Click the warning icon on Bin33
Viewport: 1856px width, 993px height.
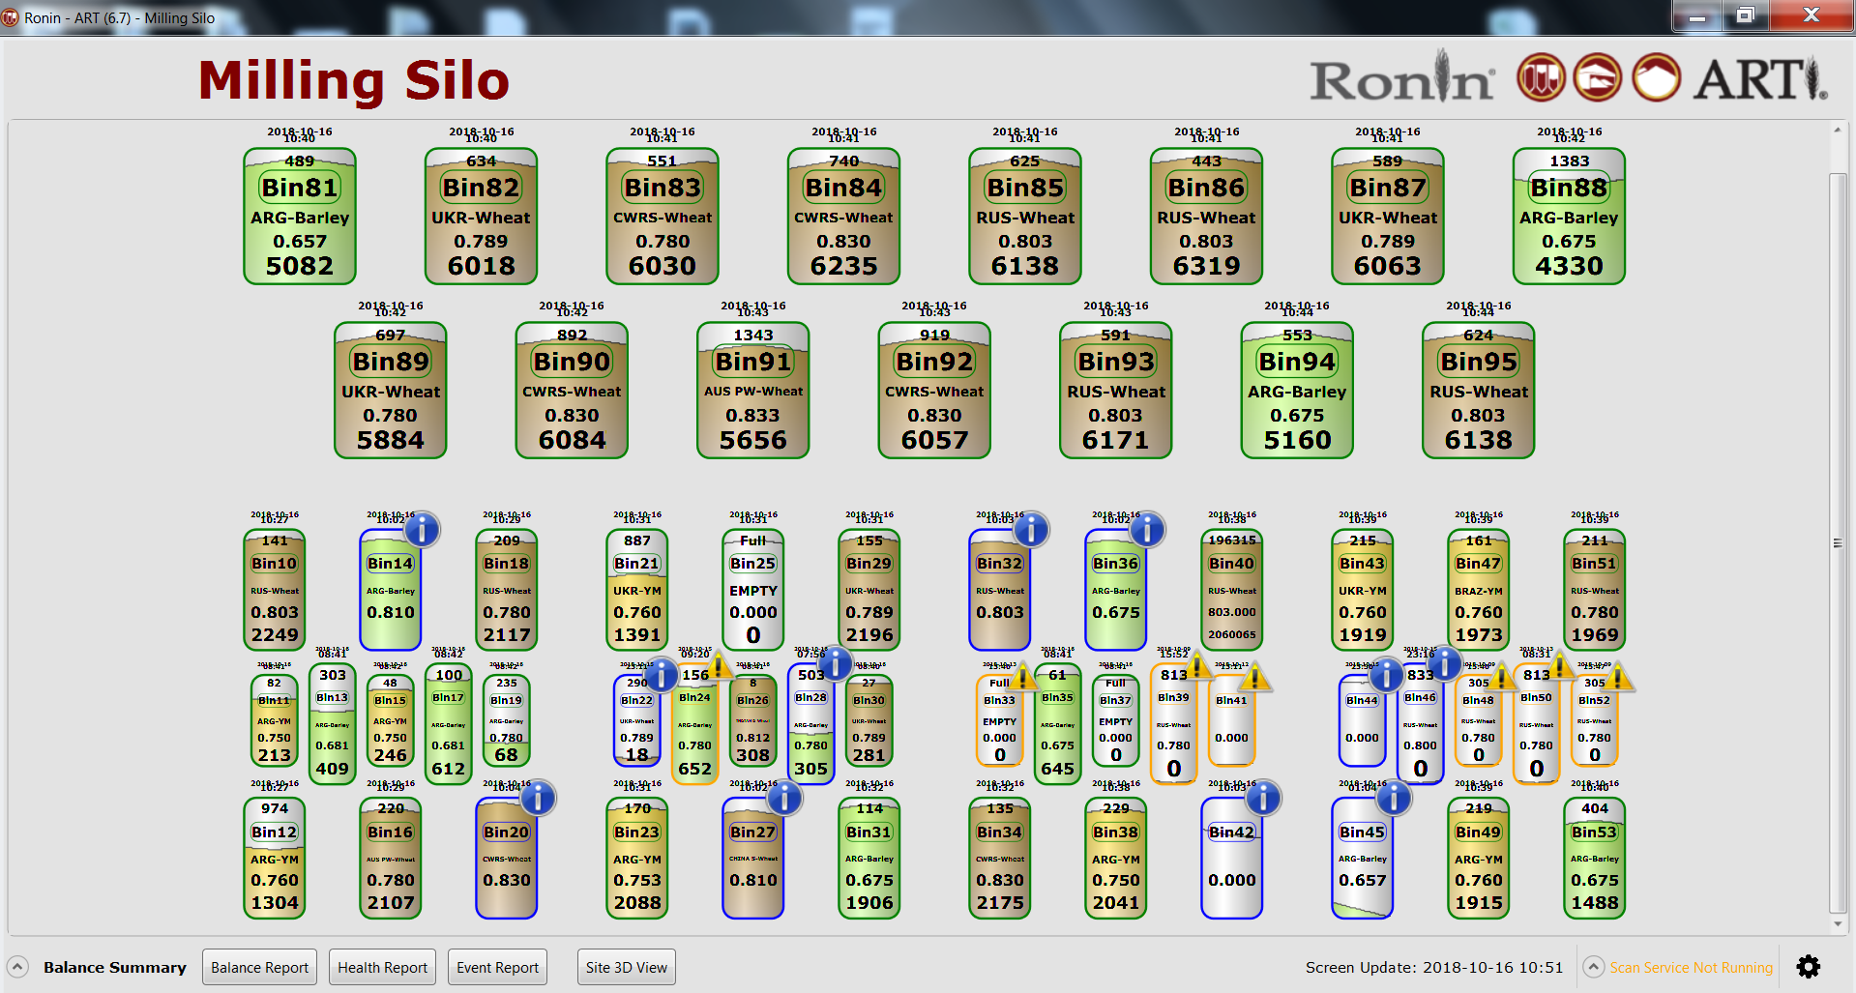[x=1023, y=676]
